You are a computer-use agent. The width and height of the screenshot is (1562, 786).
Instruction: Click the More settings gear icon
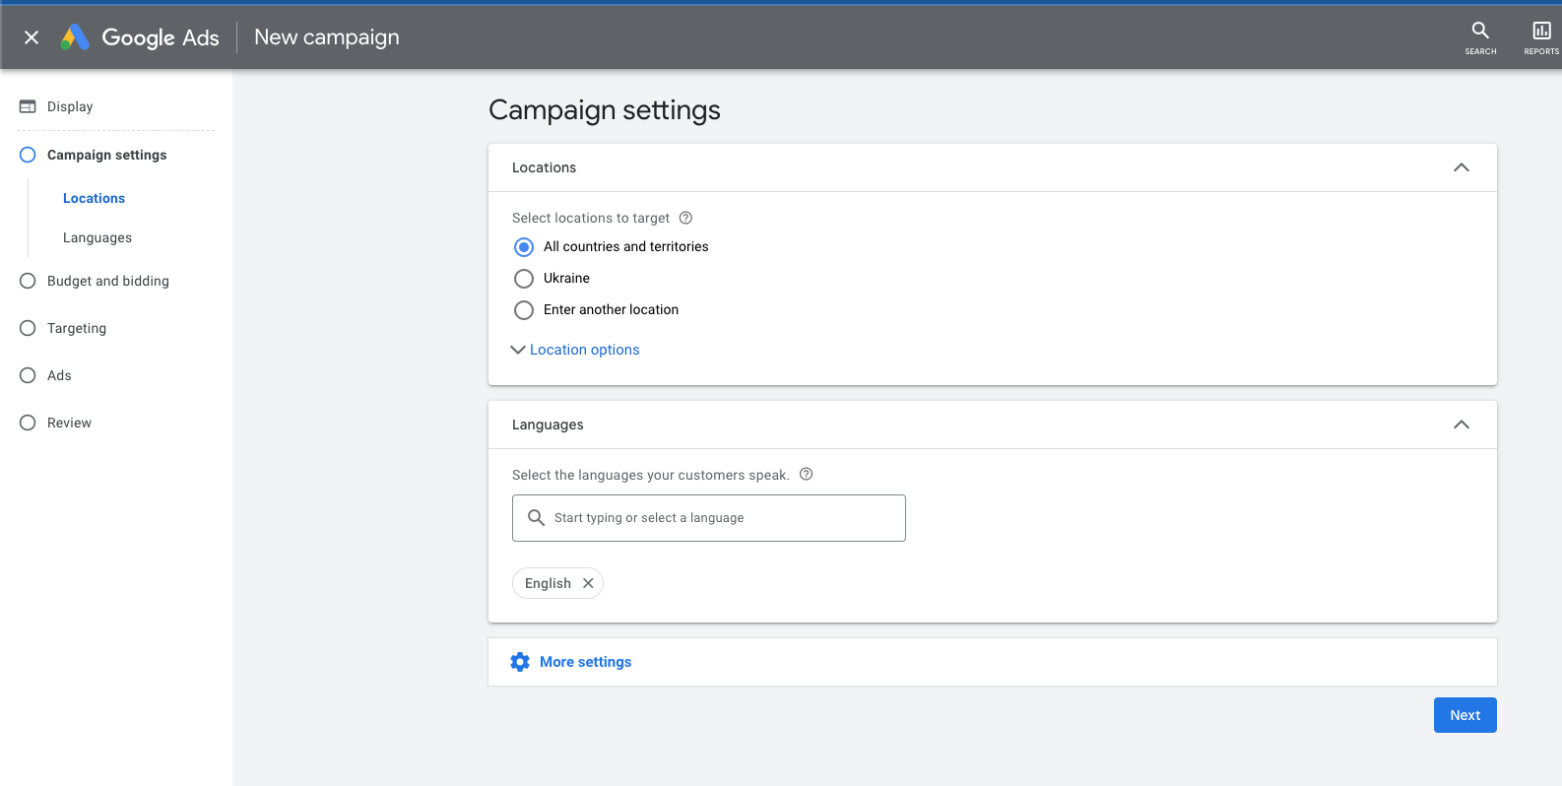(520, 662)
